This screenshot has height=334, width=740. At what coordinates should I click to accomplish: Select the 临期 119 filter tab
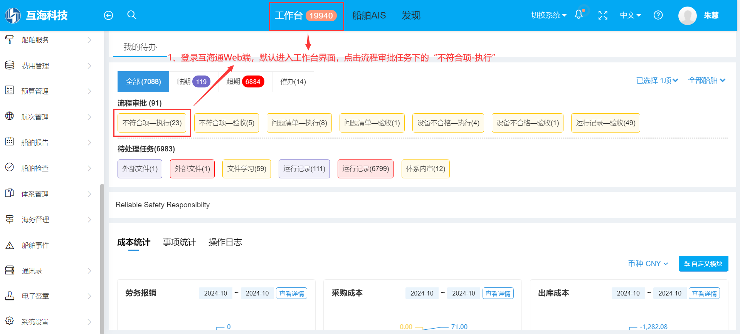click(194, 82)
